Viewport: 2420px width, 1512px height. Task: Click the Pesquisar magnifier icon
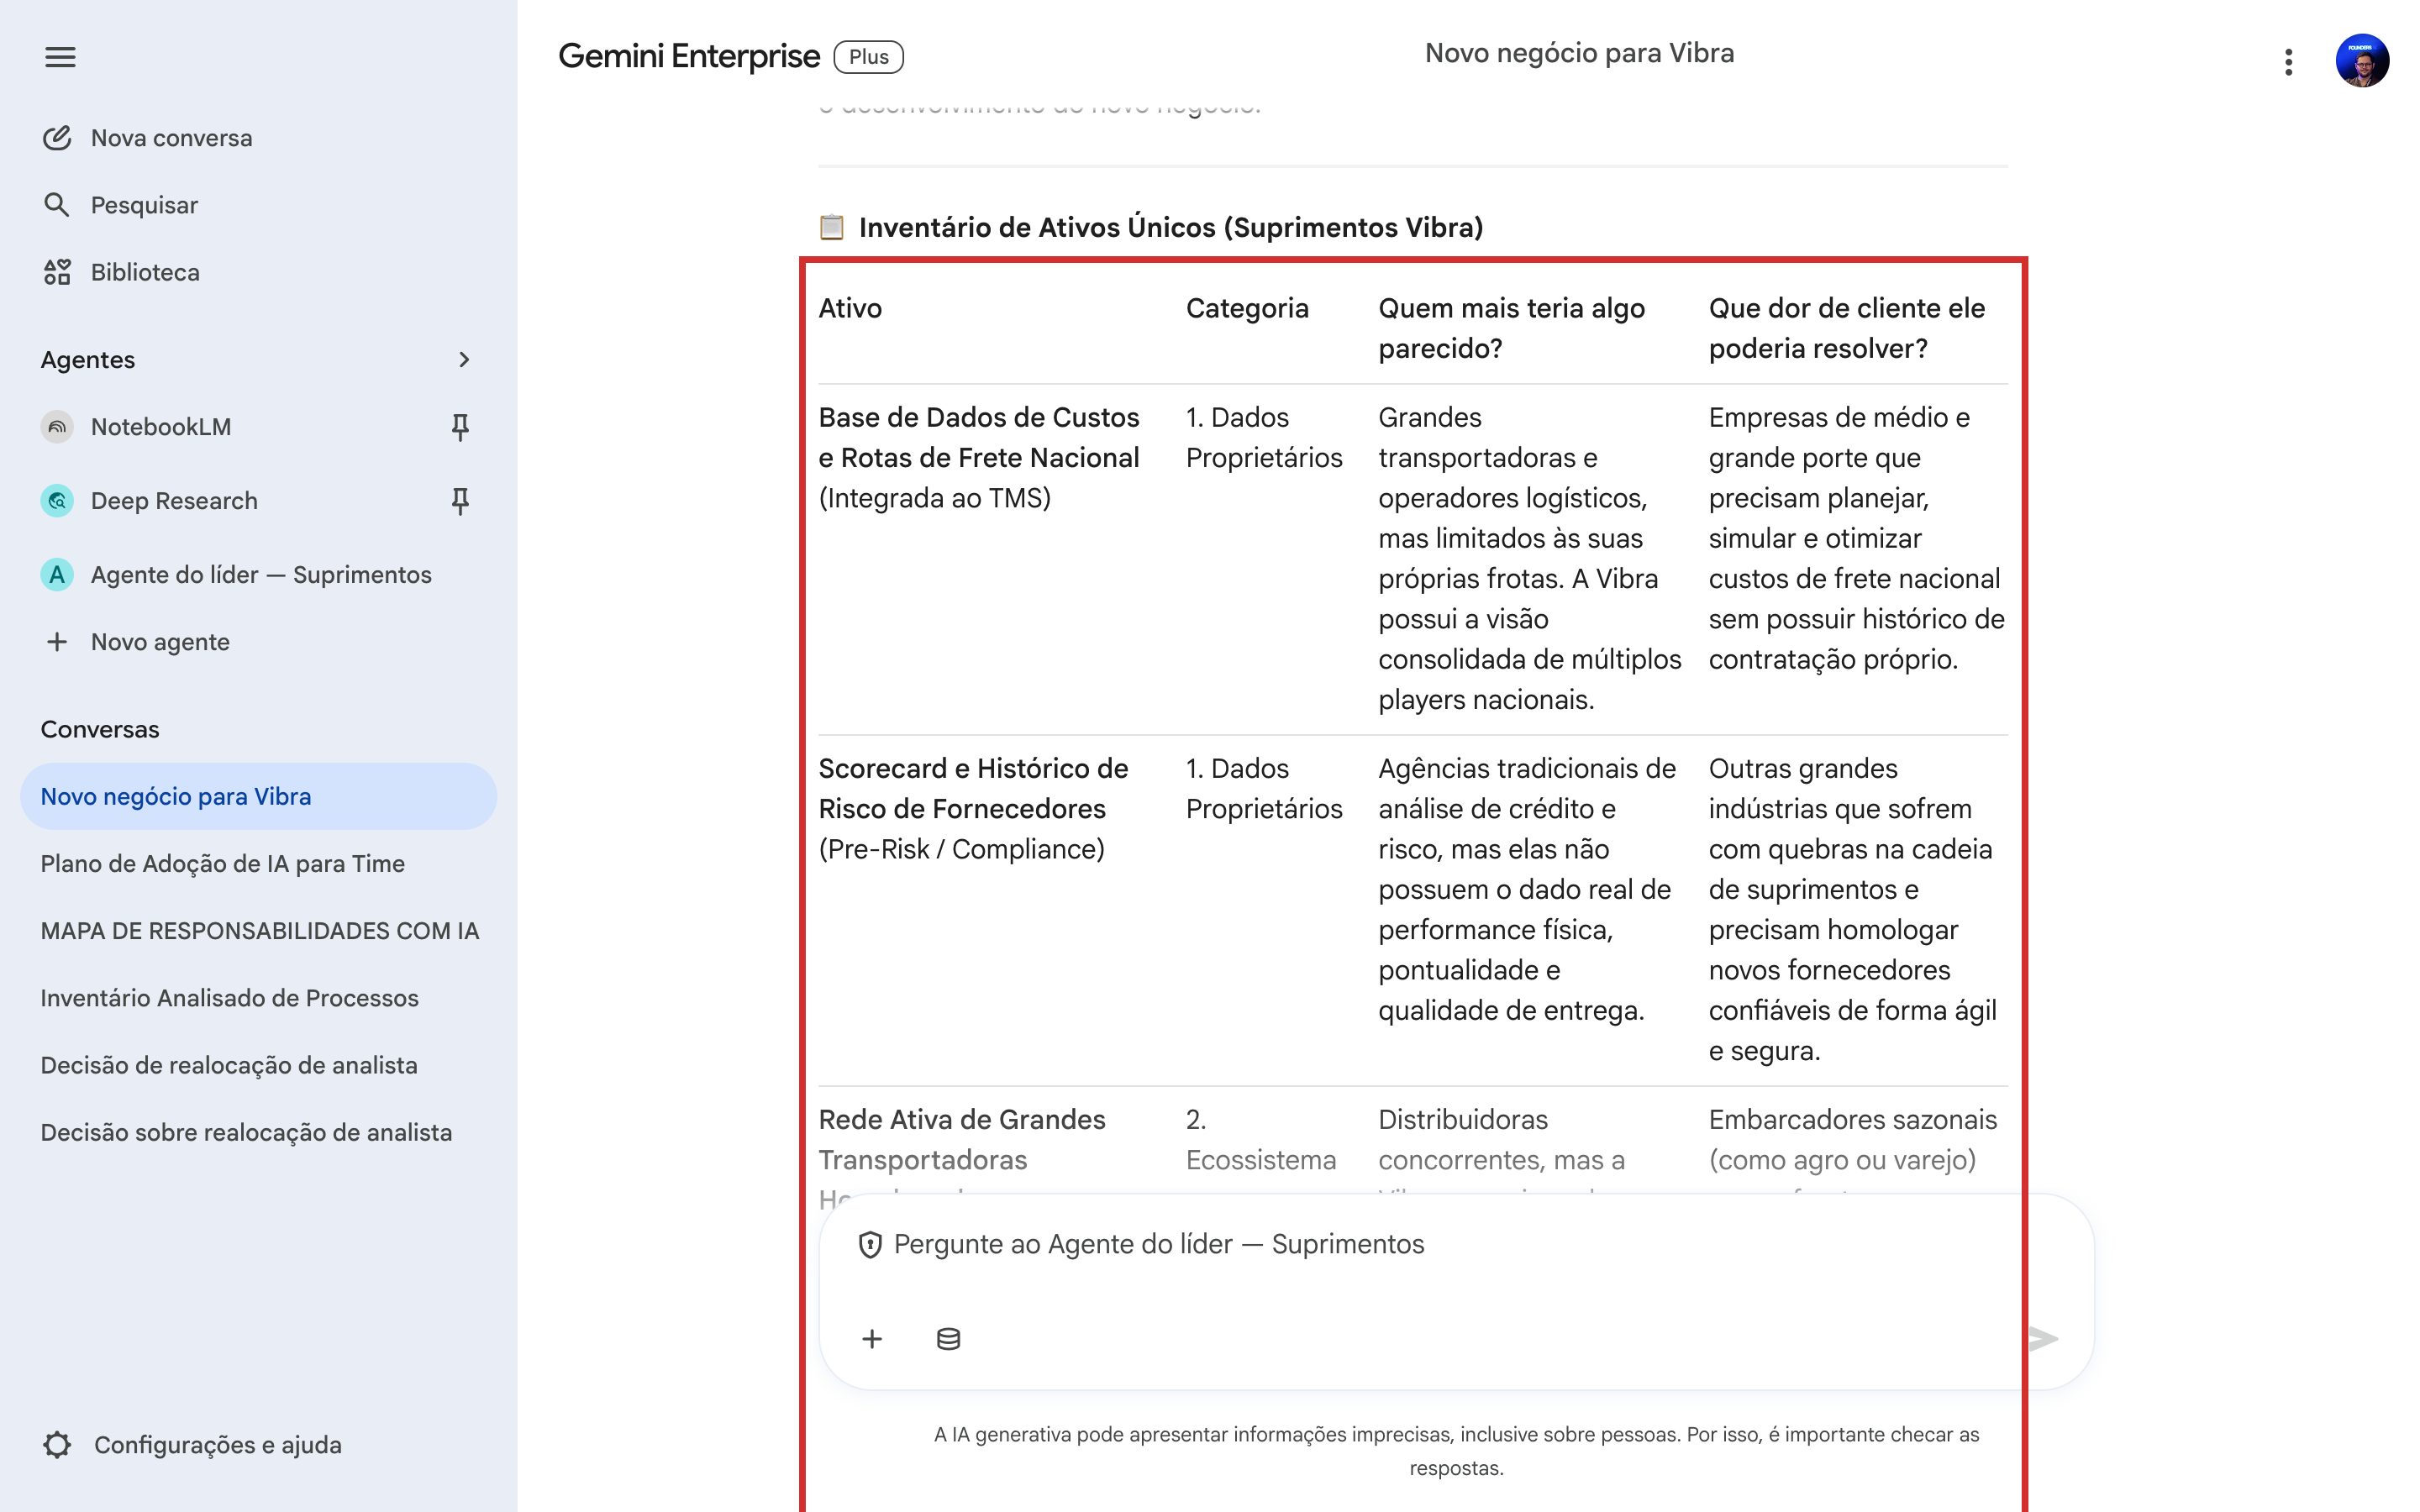coord(57,205)
